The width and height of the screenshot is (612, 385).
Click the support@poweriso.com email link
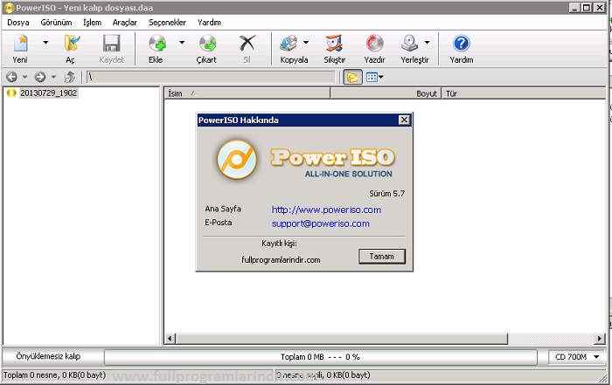tap(320, 223)
